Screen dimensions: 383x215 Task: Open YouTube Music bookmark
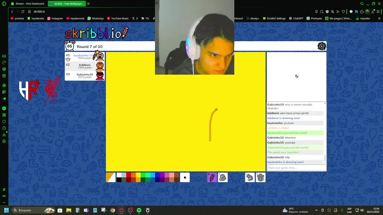tap(118, 19)
